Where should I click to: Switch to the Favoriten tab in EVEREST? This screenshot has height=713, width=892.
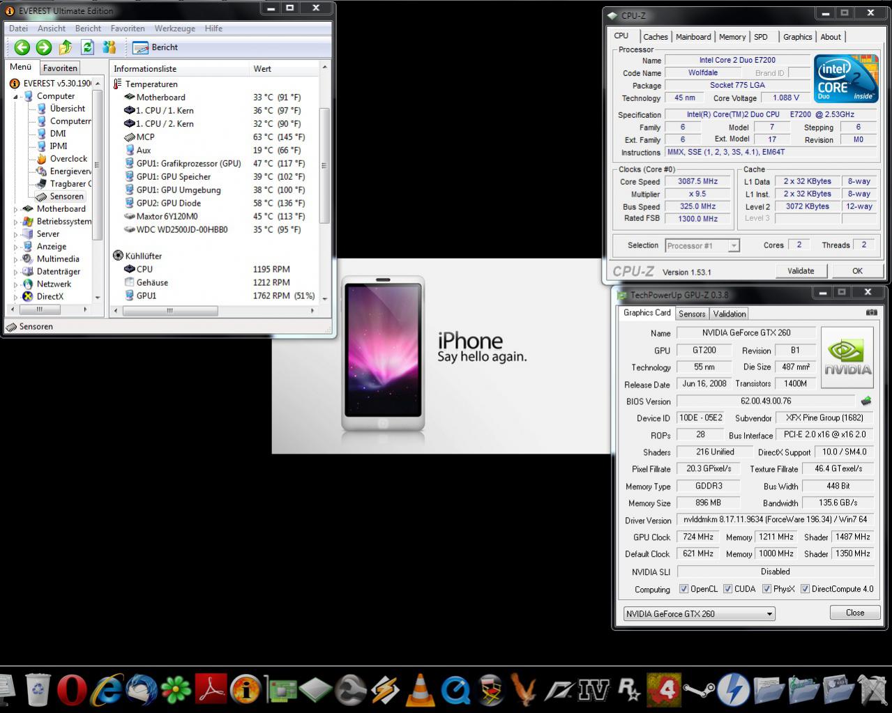pos(60,68)
